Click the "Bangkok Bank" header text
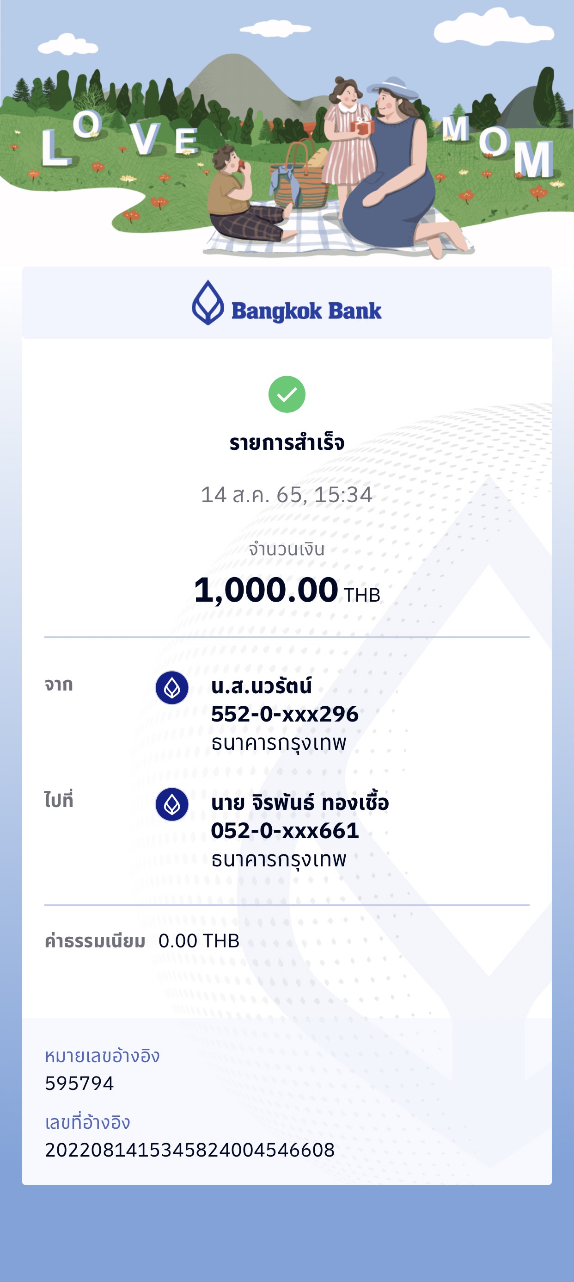The height and width of the screenshot is (1282, 574). 306,311
